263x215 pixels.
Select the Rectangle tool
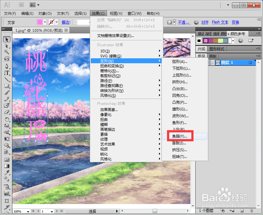tap(7, 86)
